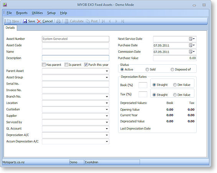Uncheck the Purch this year checkbox
This screenshot has width=217, height=173.
[x=86, y=65]
